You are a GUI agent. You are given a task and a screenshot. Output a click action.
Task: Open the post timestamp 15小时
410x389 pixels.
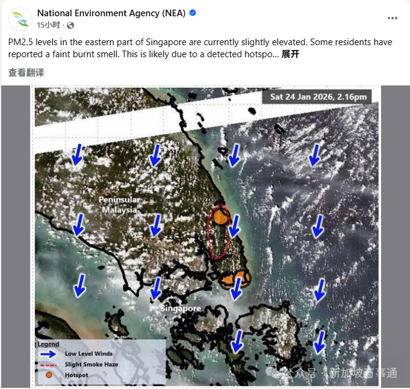tap(48, 25)
